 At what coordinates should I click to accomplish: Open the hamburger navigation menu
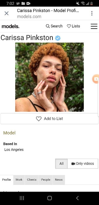point(94,26)
